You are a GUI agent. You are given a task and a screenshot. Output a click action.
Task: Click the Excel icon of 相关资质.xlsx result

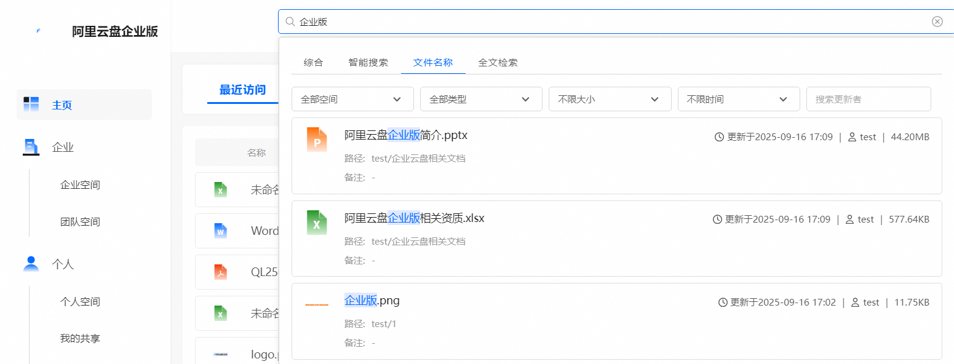(x=317, y=222)
